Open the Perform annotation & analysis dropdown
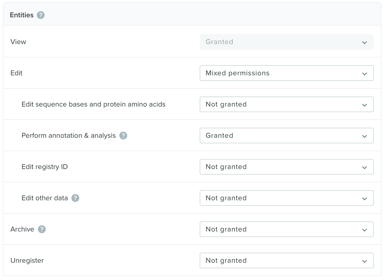 (286, 136)
